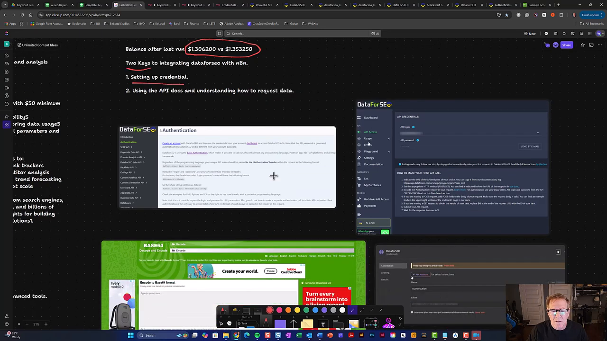Click the undo arrow in whiteboard toolbar
Screen dimensions: 607x341
[x=400, y=318]
